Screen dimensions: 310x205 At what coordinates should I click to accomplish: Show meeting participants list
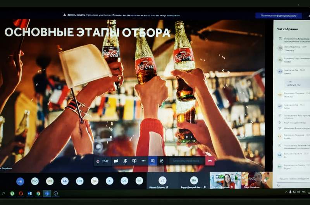pyautogui.click(x=162, y=161)
